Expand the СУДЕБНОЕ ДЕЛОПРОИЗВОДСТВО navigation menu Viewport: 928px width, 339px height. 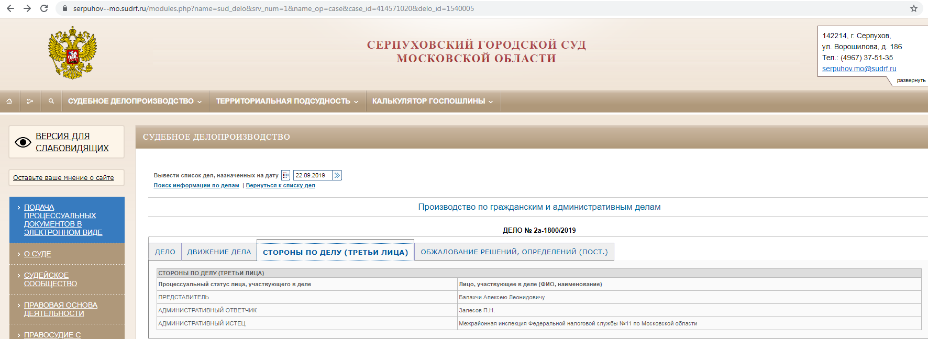pyautogui.click(x=135, y=101)
